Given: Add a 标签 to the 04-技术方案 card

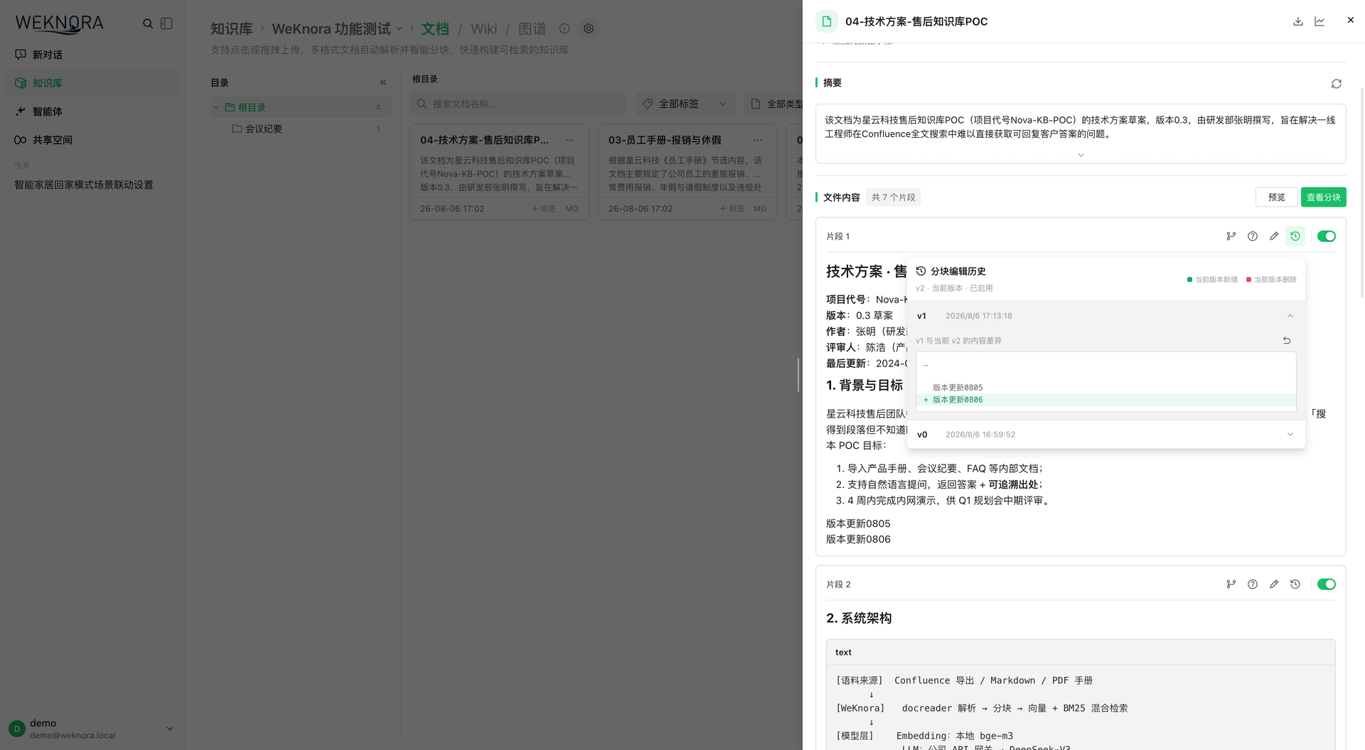Looking at the screenshot, I should (544, 209).
